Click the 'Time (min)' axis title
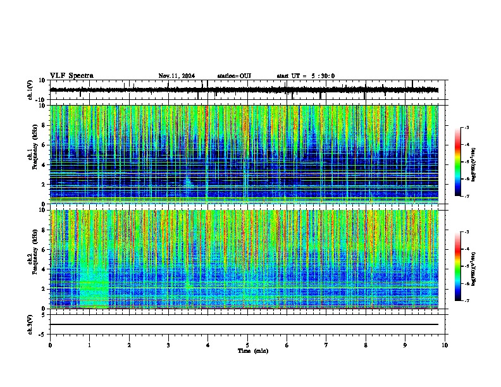 pyautogui.click(x=253, y=351)
